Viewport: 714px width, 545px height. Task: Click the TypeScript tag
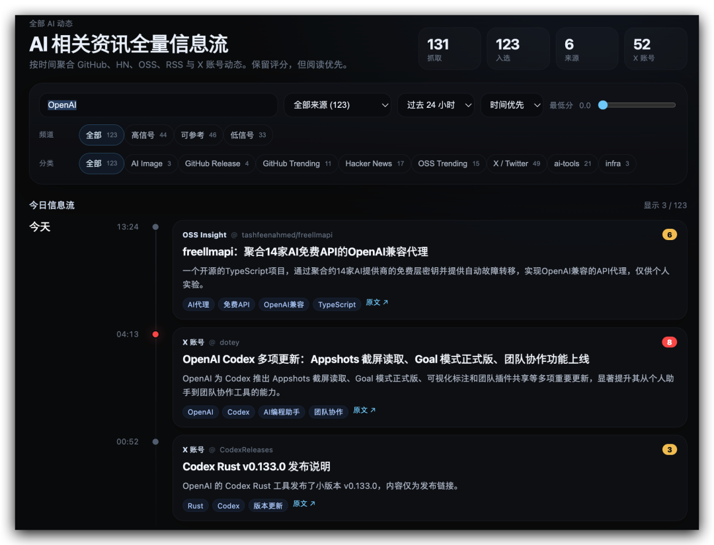(x=337, y=304)
